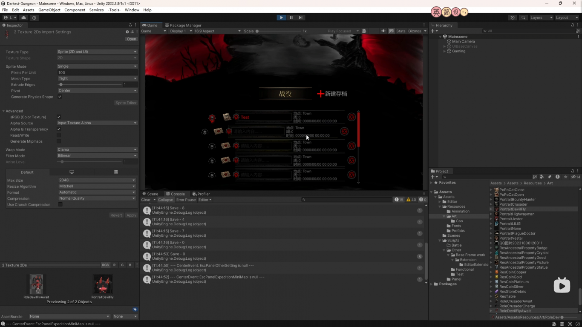
Task: Switch to the Profiler tab
Action: pos(201,194)
